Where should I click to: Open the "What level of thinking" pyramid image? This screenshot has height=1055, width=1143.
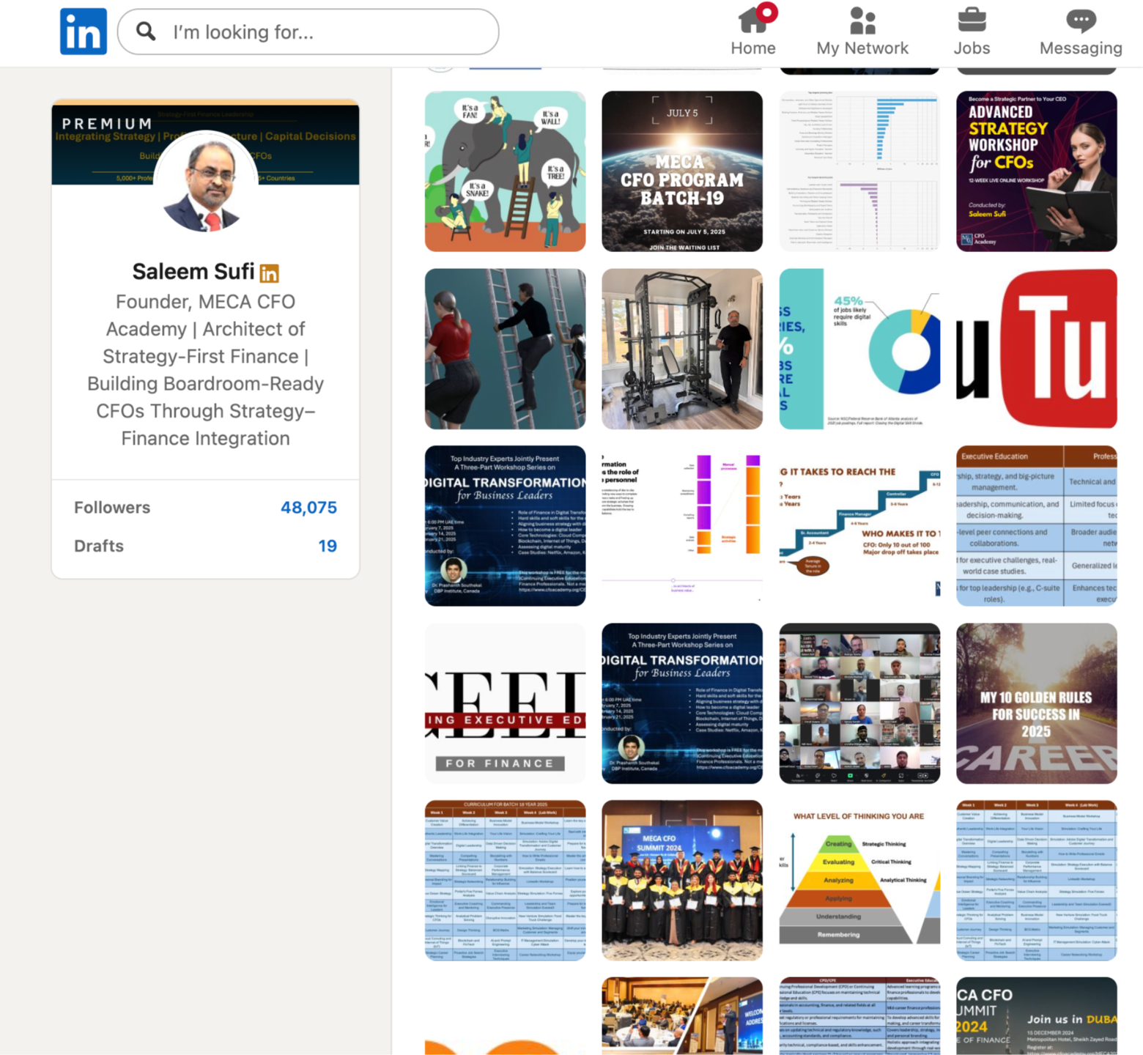click(x=859, y=881)
